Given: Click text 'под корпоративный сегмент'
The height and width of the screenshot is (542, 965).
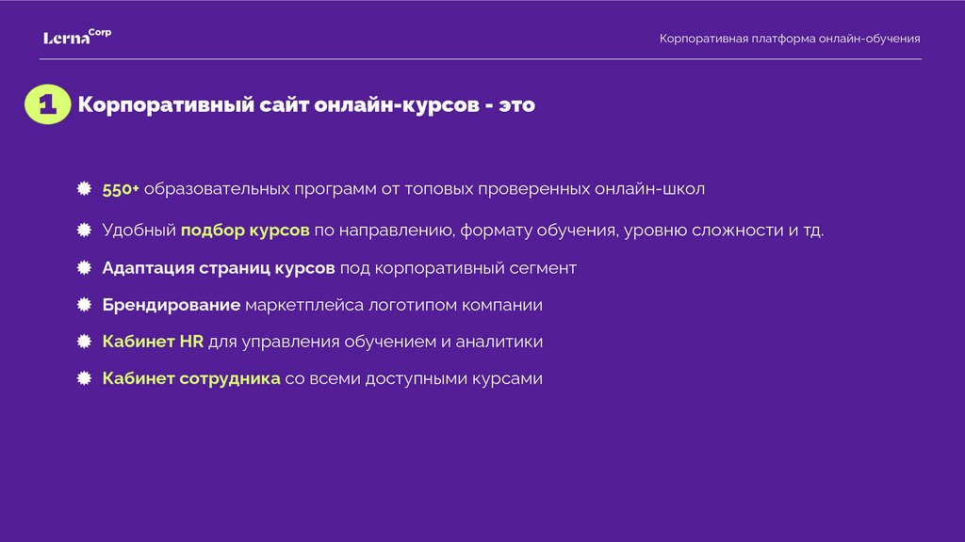Looking at the screenshot, I should click(x=458, y=268).
